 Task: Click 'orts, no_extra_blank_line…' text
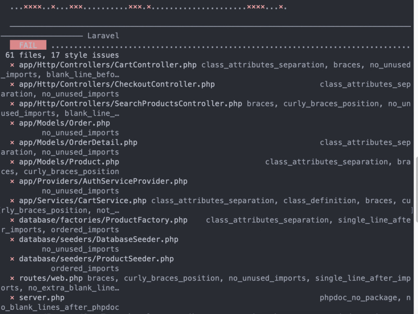[x=60, y=288]
